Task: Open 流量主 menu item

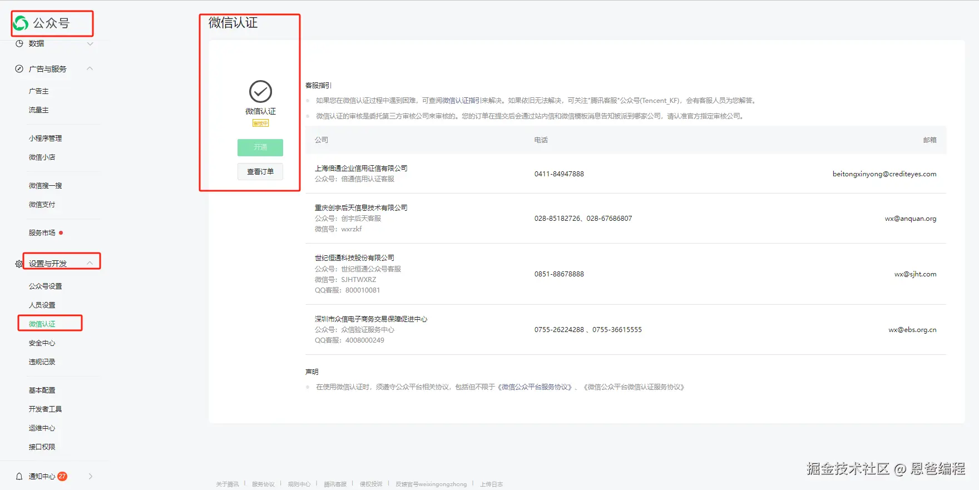Action: (39, 110)
